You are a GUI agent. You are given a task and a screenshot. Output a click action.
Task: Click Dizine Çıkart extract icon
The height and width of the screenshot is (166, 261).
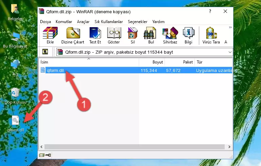tap(73, 35)
